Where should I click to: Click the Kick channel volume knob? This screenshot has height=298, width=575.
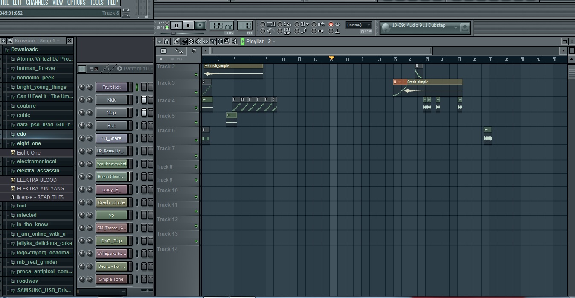point(90,100)
